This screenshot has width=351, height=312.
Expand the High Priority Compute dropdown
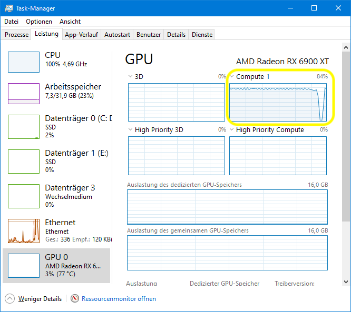[232, 130]
